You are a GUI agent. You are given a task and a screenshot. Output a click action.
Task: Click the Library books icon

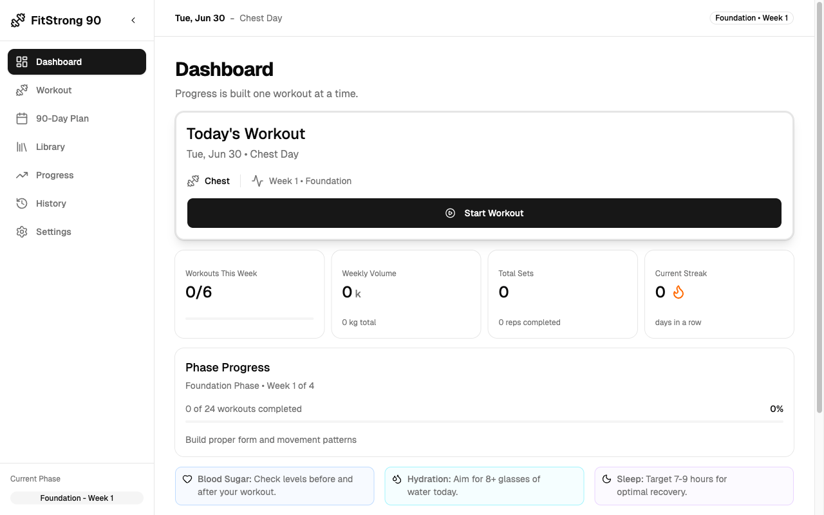point(22,147)
